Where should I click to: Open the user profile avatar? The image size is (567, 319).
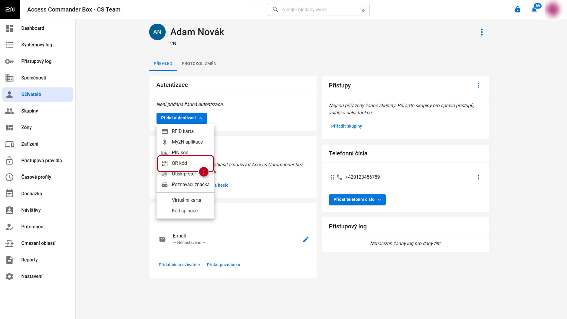click(553, 9)
